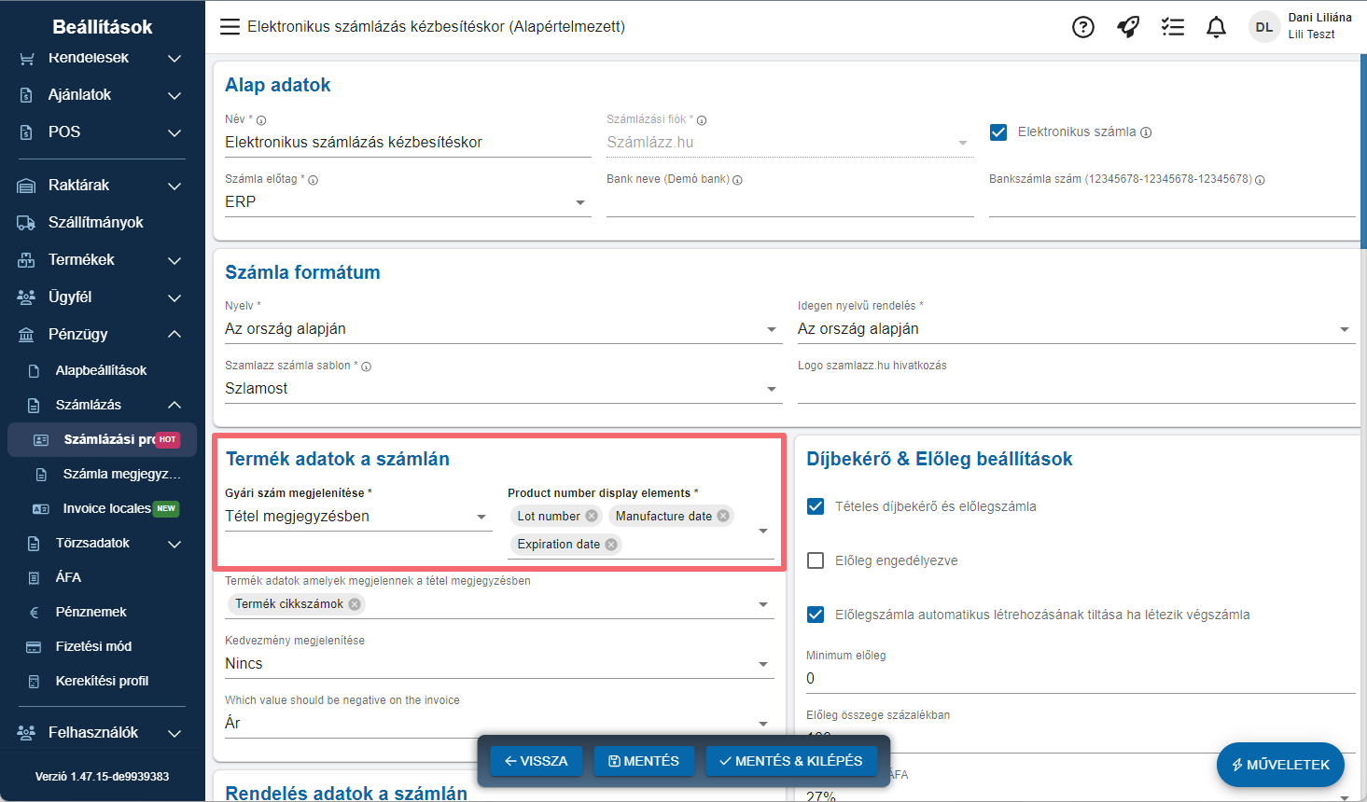
Task: Click the Vissza back button
Action: click(x=537, y=761)
